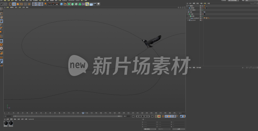This screenshot has width=258, height=131.
Task: Add a light object icon
Action: point(98,4)
